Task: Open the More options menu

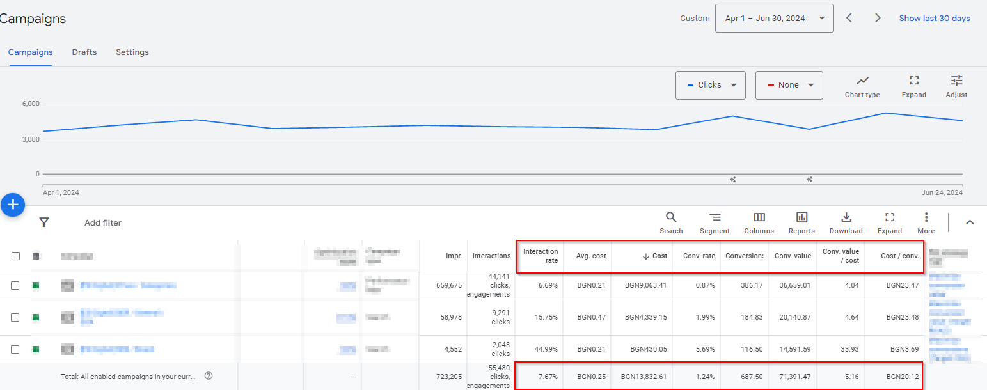Action: click(x=926, y=222)
